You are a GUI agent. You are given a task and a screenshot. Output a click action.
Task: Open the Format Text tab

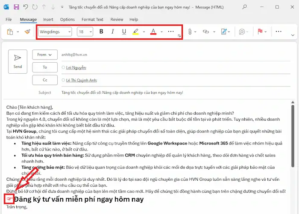[x=92, y=20]
